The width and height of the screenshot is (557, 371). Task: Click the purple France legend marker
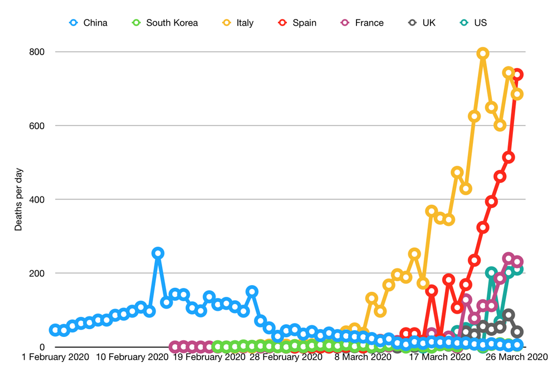(x=345, y=23)
